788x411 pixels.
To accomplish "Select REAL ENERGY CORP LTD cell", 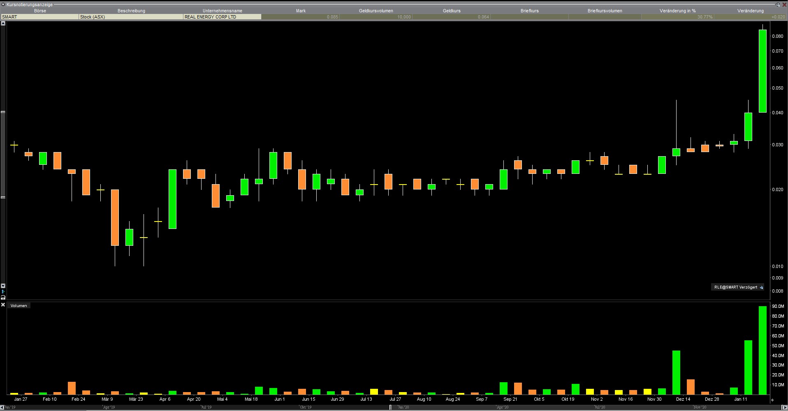I will (x=222, y=17).
